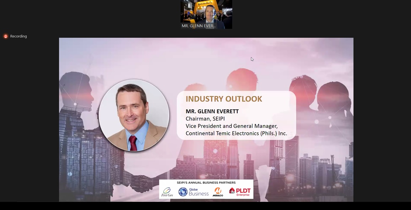Click the red tie in the portrait
This screenshot has width=411, height=210.
click(133, 143)
